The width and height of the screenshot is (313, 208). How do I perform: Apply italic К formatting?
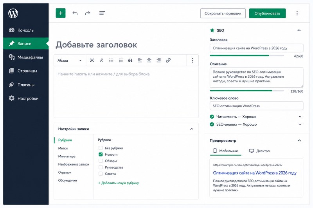101,60
